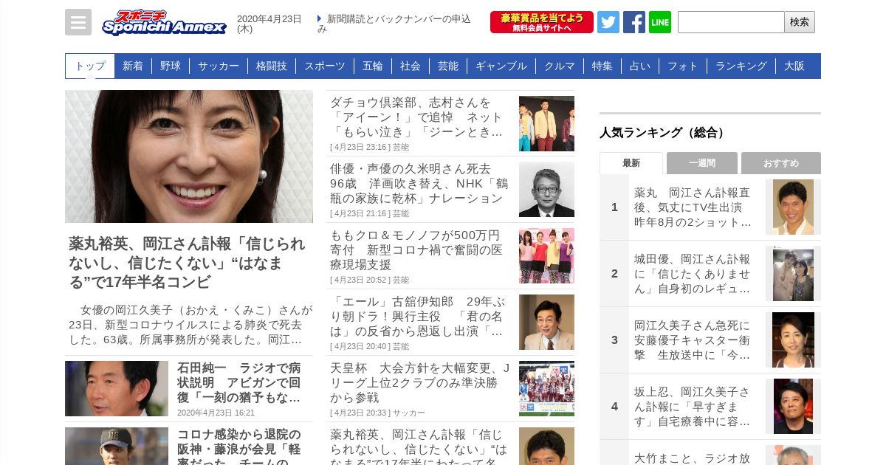Image resolution: width=886 pixels, height=465 pixels.
Task: Select the 野球 nav tab
Action: pyautogui.click(x=171, y=66)
